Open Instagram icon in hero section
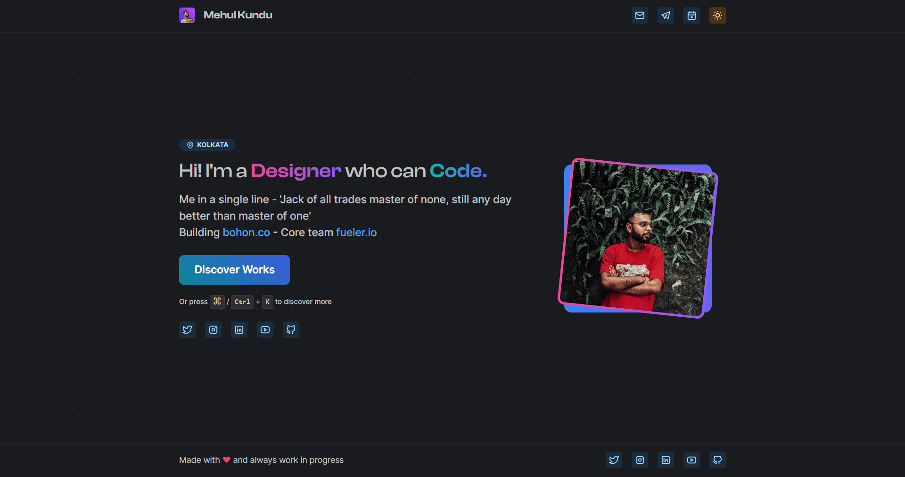 (213, 330)
